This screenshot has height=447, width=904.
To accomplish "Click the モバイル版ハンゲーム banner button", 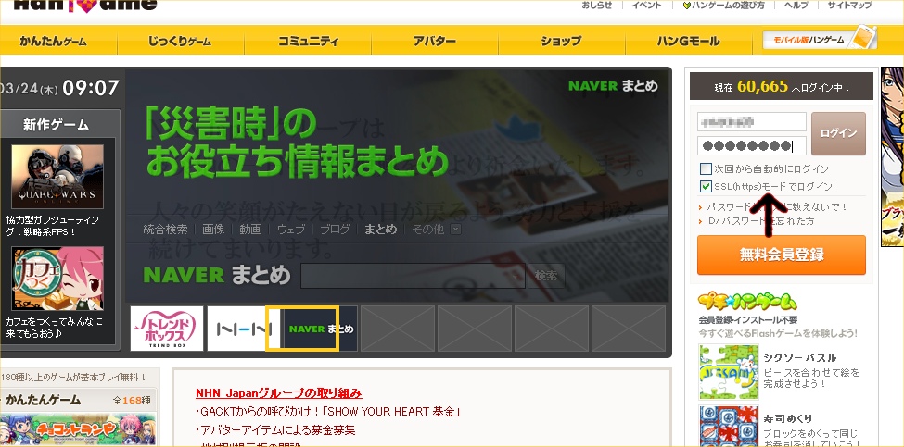I will click(819, 39).
